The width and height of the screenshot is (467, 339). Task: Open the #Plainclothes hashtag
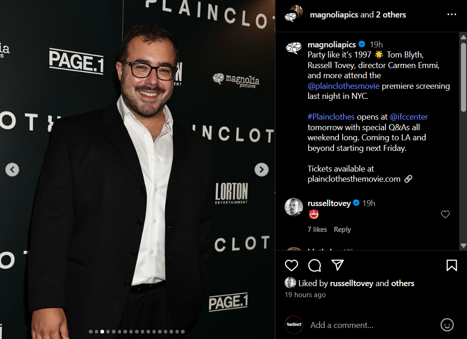pos(331,117)
